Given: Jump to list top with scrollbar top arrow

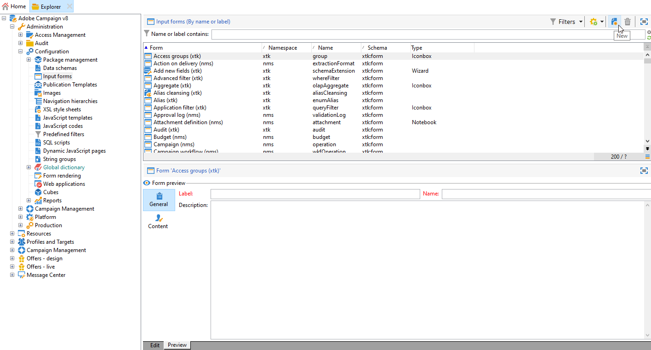Looking at the screenshot, I should coord(647,47).
